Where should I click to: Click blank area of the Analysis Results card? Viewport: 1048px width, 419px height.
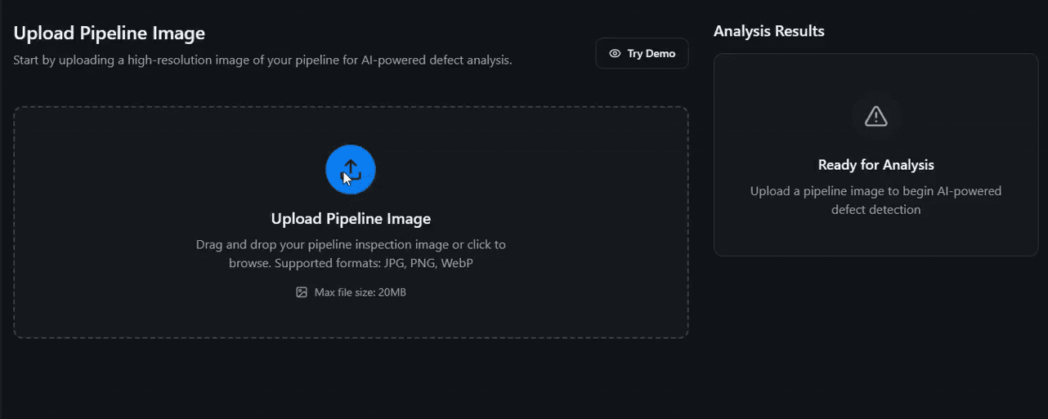pos(876,237)
